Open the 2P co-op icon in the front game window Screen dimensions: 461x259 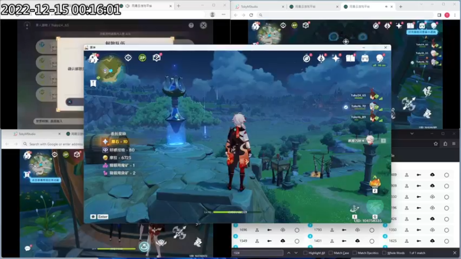click(x=142, y=58)
